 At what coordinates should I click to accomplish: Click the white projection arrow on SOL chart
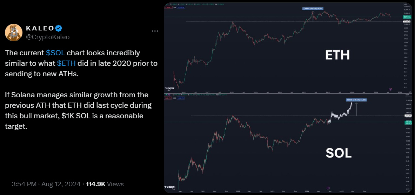click(x=356, y=109)
